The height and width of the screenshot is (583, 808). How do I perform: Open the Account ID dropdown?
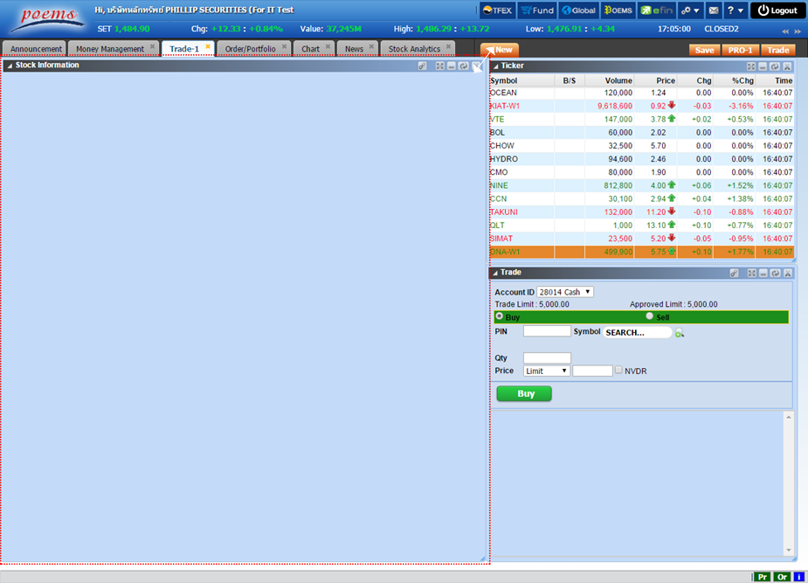tap(564, 292)
